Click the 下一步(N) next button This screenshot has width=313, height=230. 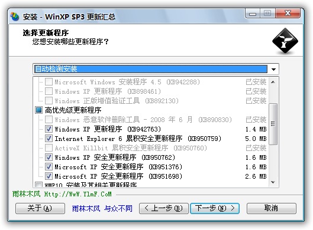click(x=215, y=208)
